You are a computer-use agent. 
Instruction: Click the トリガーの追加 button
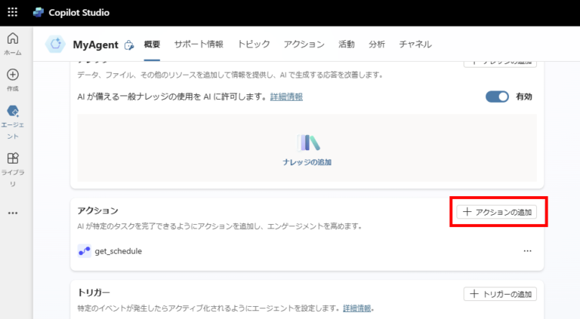(500, 293)
